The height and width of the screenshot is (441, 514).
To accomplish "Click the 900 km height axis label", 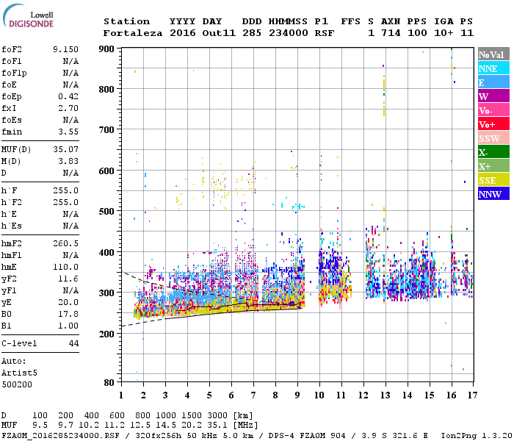I will coord(106,49).
